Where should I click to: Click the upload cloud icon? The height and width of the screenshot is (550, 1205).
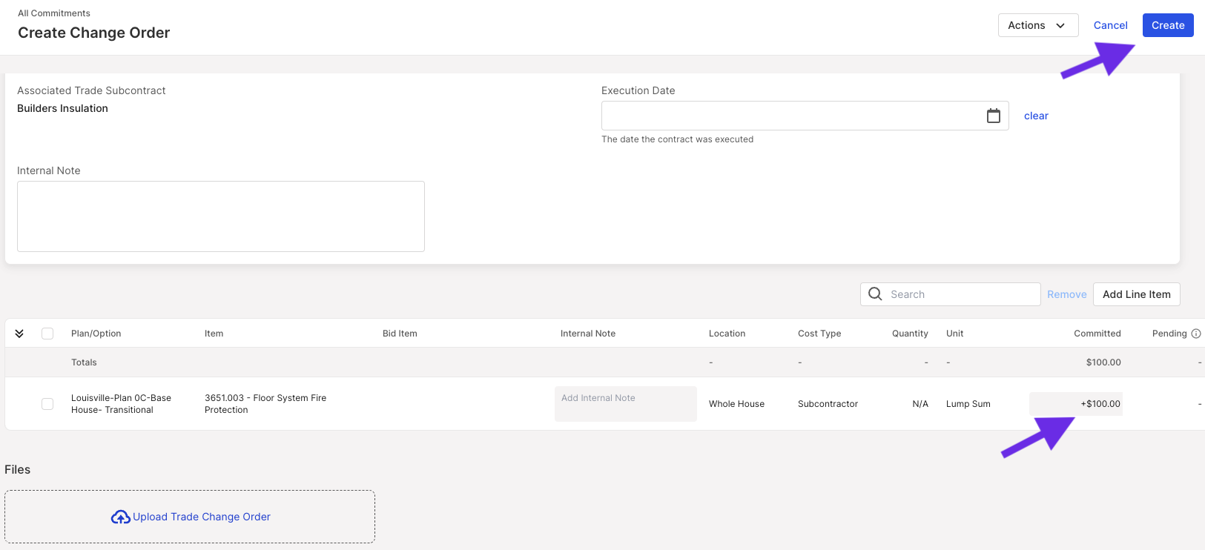click(x=121, y=517)
